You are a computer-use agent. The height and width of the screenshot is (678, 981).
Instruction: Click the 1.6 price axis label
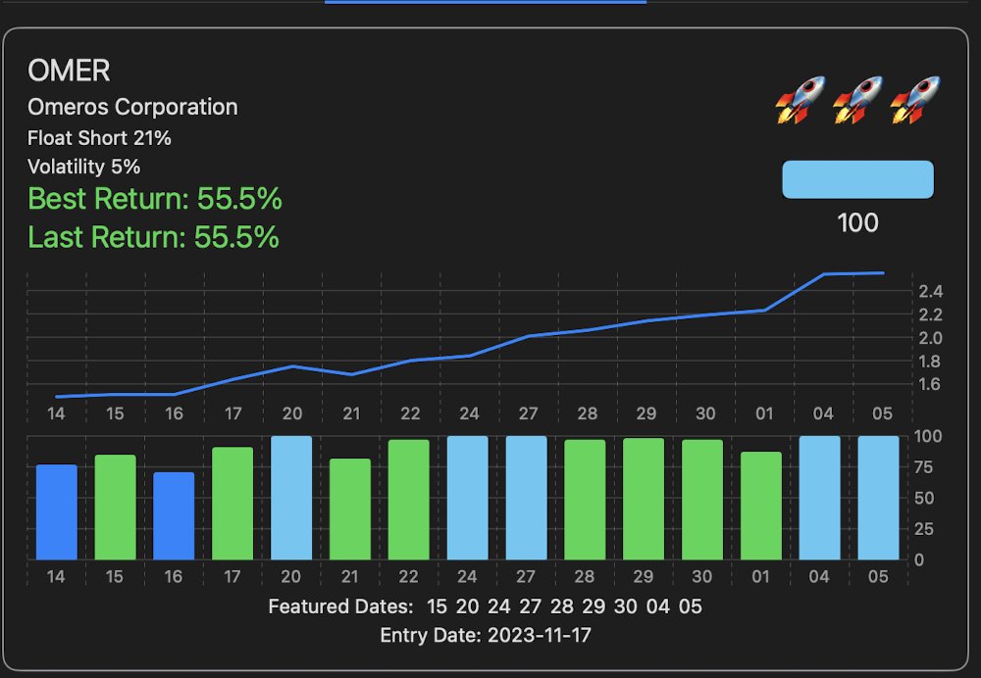[930, 384]
